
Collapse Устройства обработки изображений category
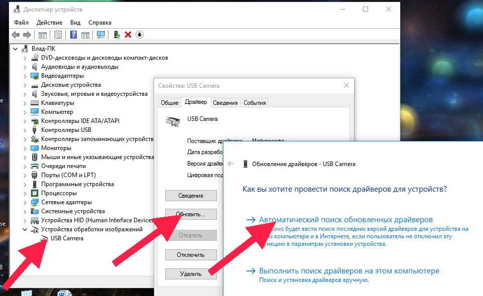(x=25, y=229)
